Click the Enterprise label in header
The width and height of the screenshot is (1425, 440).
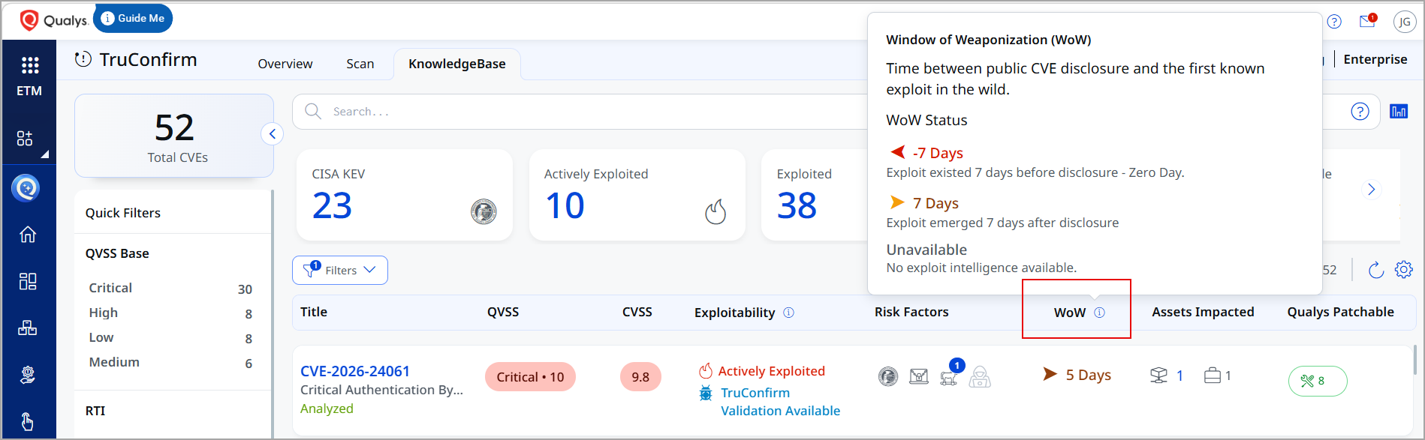click(x=1375, y=59)
